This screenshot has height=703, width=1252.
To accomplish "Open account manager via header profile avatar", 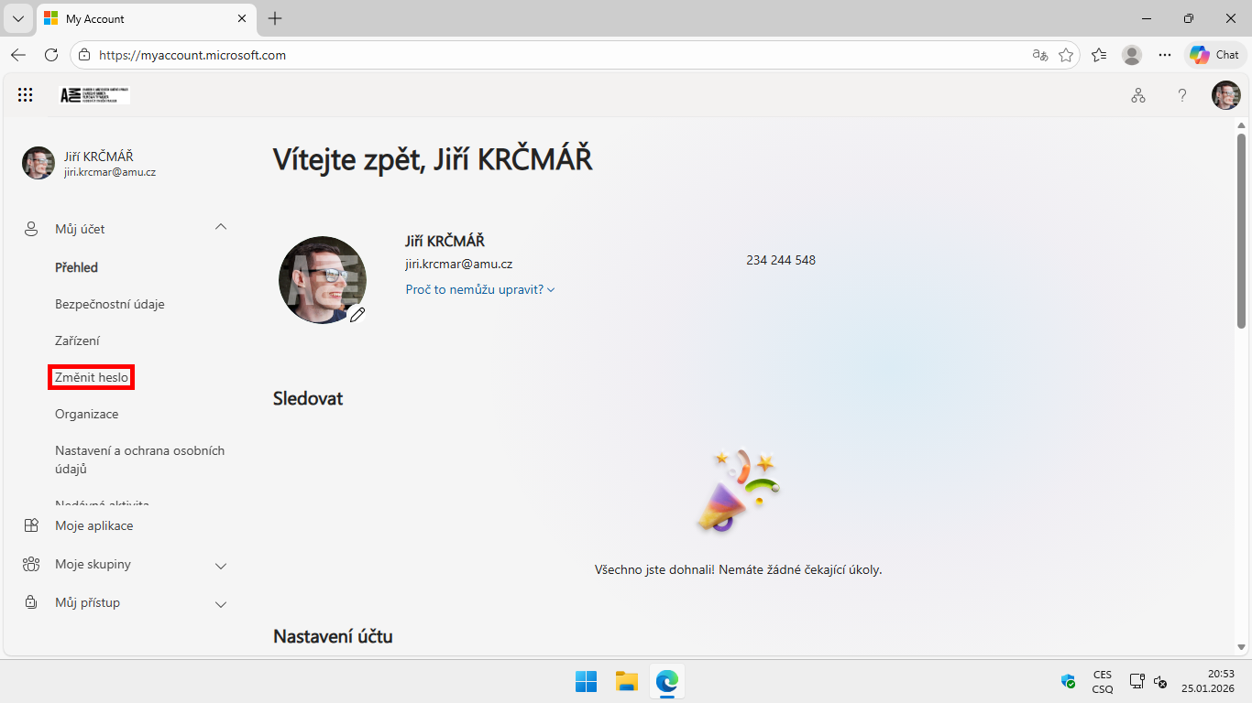I will point(1225,95).
